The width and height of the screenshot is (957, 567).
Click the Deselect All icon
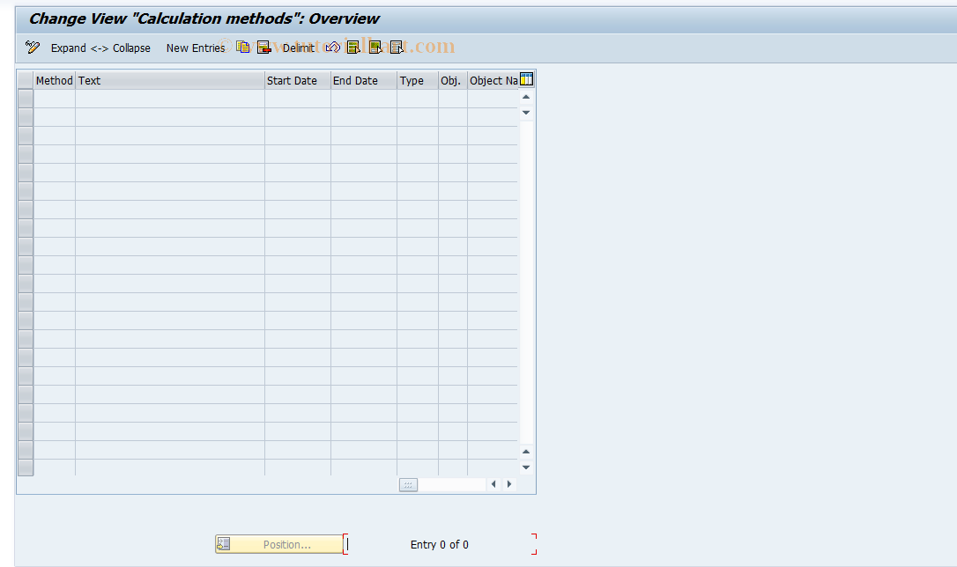(397, 48)
